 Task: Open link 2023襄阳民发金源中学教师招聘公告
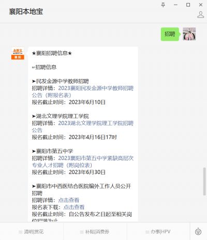pyautogui.click(x=83, y=92)
